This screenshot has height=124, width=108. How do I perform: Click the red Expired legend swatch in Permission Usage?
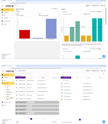pyautogui.click(x=55, y=9)
